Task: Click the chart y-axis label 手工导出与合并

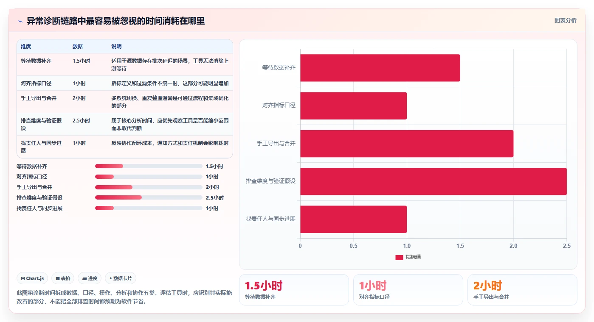Action: pos(276,143)
